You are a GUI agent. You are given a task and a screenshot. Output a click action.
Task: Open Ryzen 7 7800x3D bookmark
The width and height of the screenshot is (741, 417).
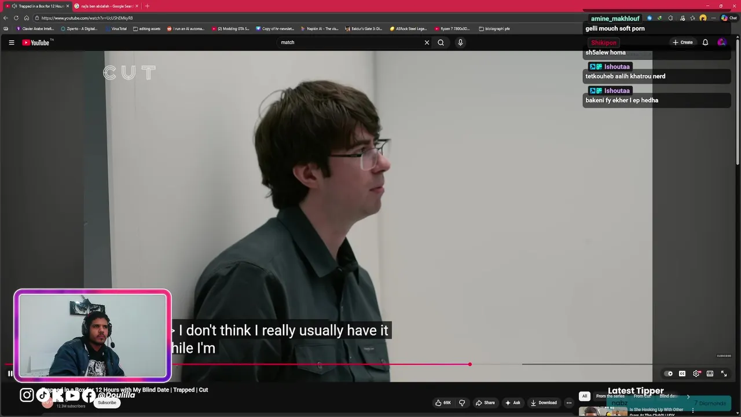pyautogui.click(x=453, y=28)
